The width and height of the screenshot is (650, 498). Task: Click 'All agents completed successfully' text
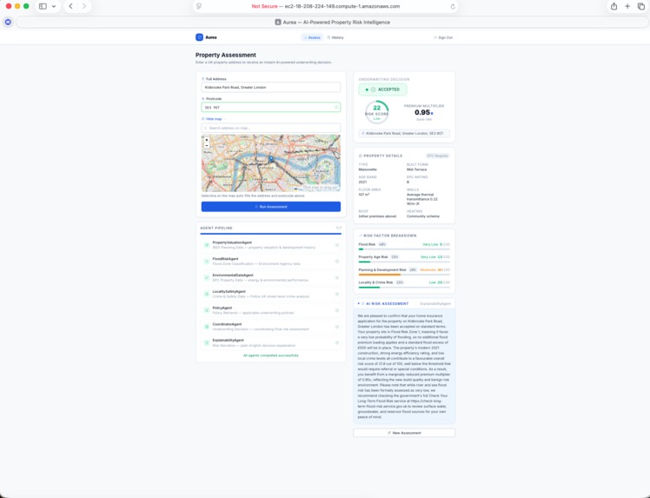pos(271,355)
